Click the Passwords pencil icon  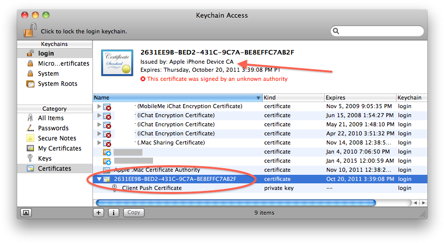30,128
